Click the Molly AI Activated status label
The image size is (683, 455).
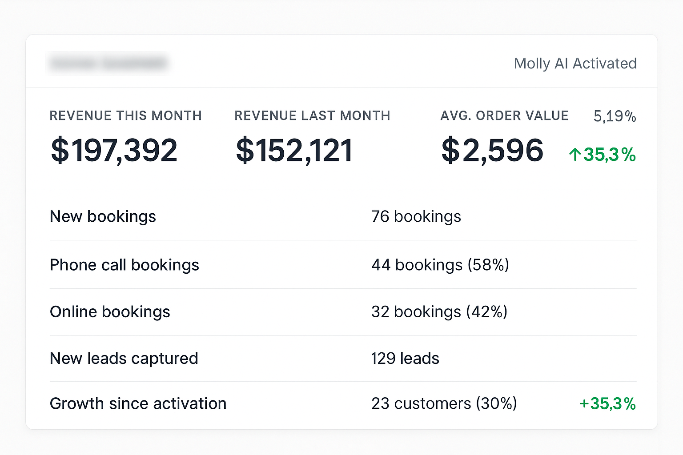(x=575, y=64)
